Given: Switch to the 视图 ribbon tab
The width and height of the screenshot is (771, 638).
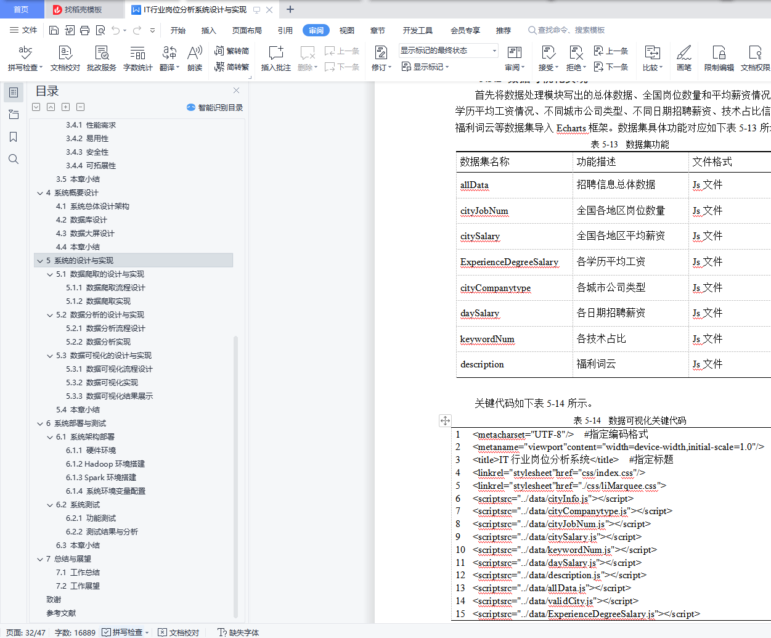Looking at the screenshot, I should [347, 30].
